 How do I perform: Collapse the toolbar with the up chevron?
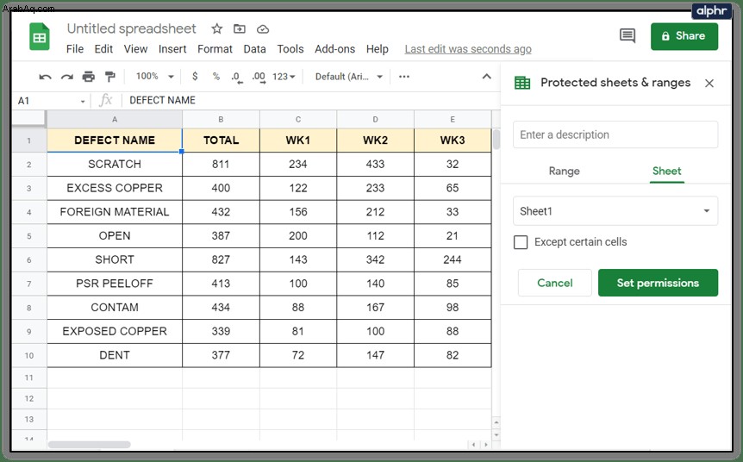487,77
